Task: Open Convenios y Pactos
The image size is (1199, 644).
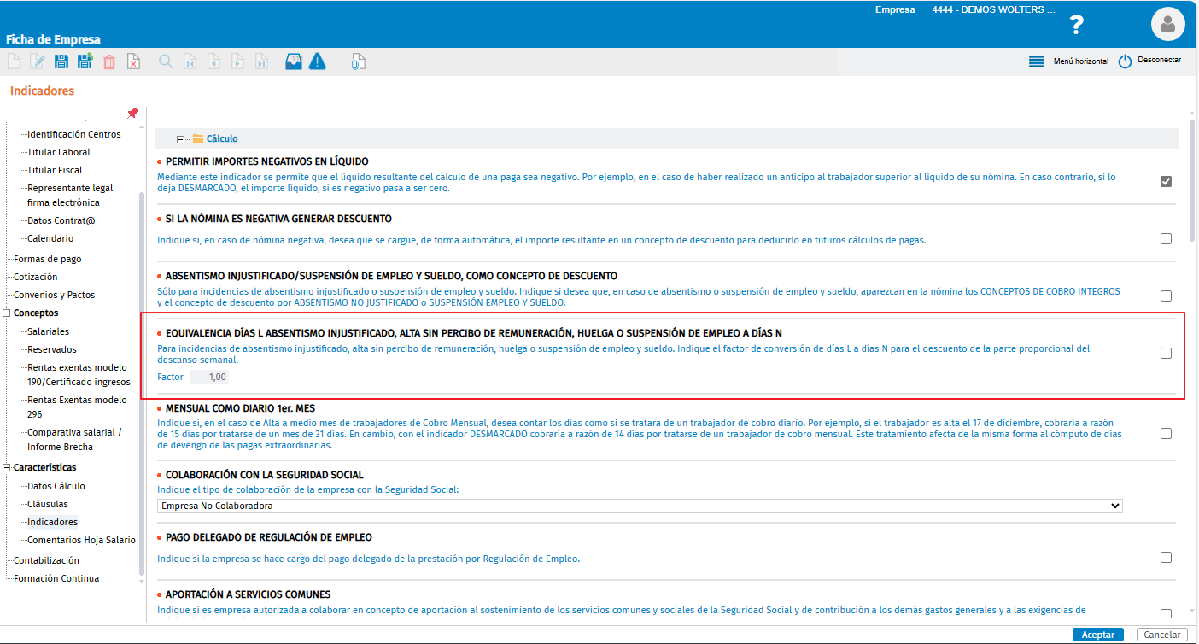Action: [x=55, y=295]
